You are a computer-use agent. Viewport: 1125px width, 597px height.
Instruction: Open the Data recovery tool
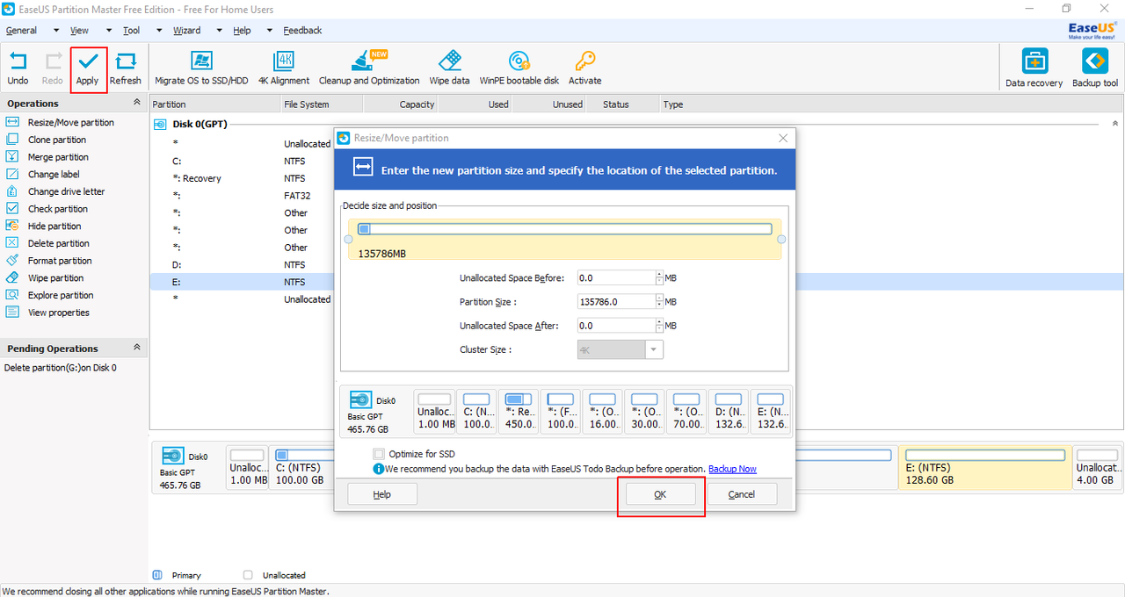[1034, 68]
